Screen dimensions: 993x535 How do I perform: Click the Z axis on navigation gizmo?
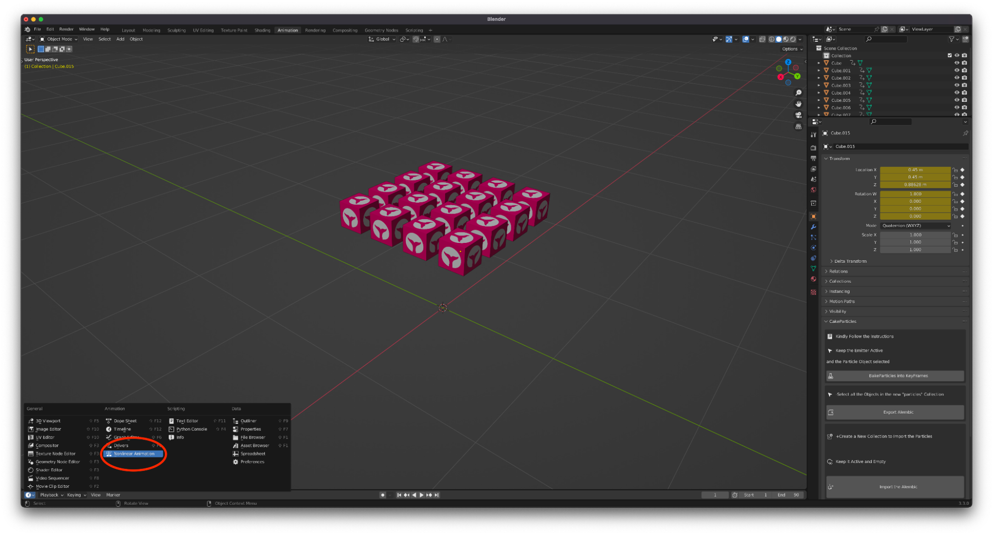[x=788, y=62]
